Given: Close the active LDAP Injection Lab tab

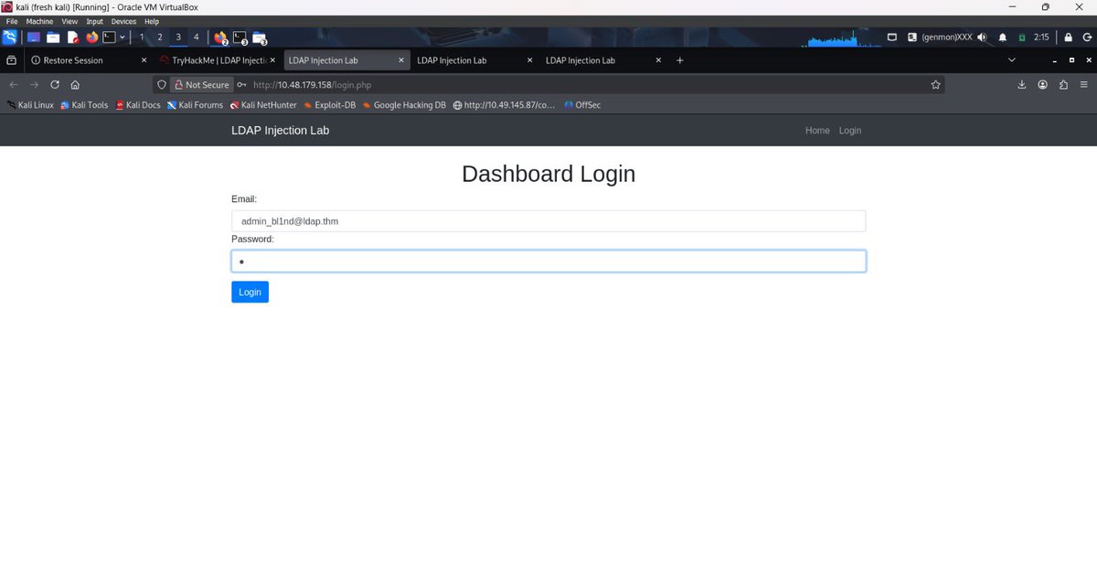Looking at the screenshot, I should coord(401,60).
